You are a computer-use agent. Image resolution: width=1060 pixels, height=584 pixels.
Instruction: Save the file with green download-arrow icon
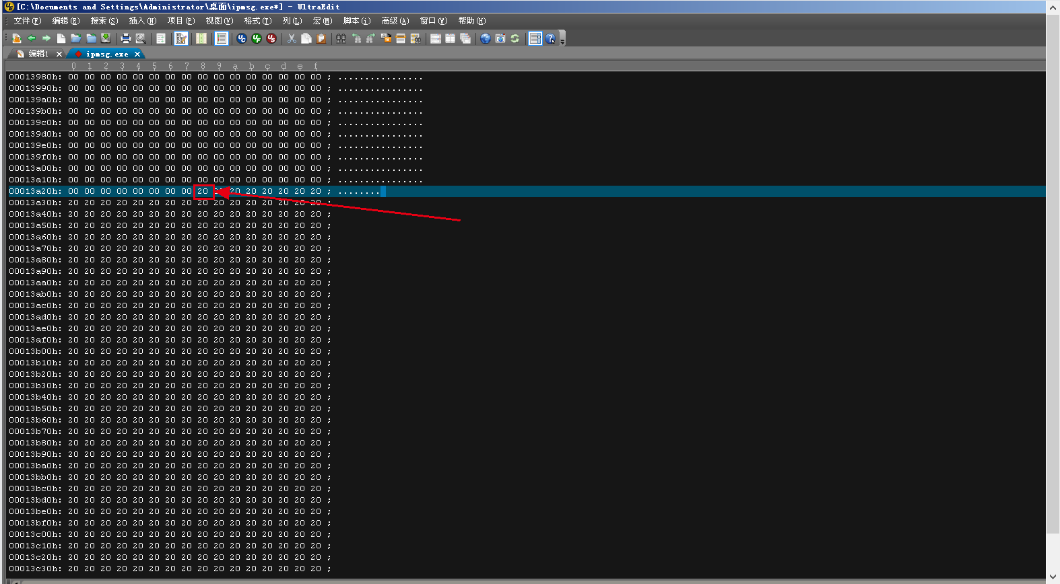[106, 38]
